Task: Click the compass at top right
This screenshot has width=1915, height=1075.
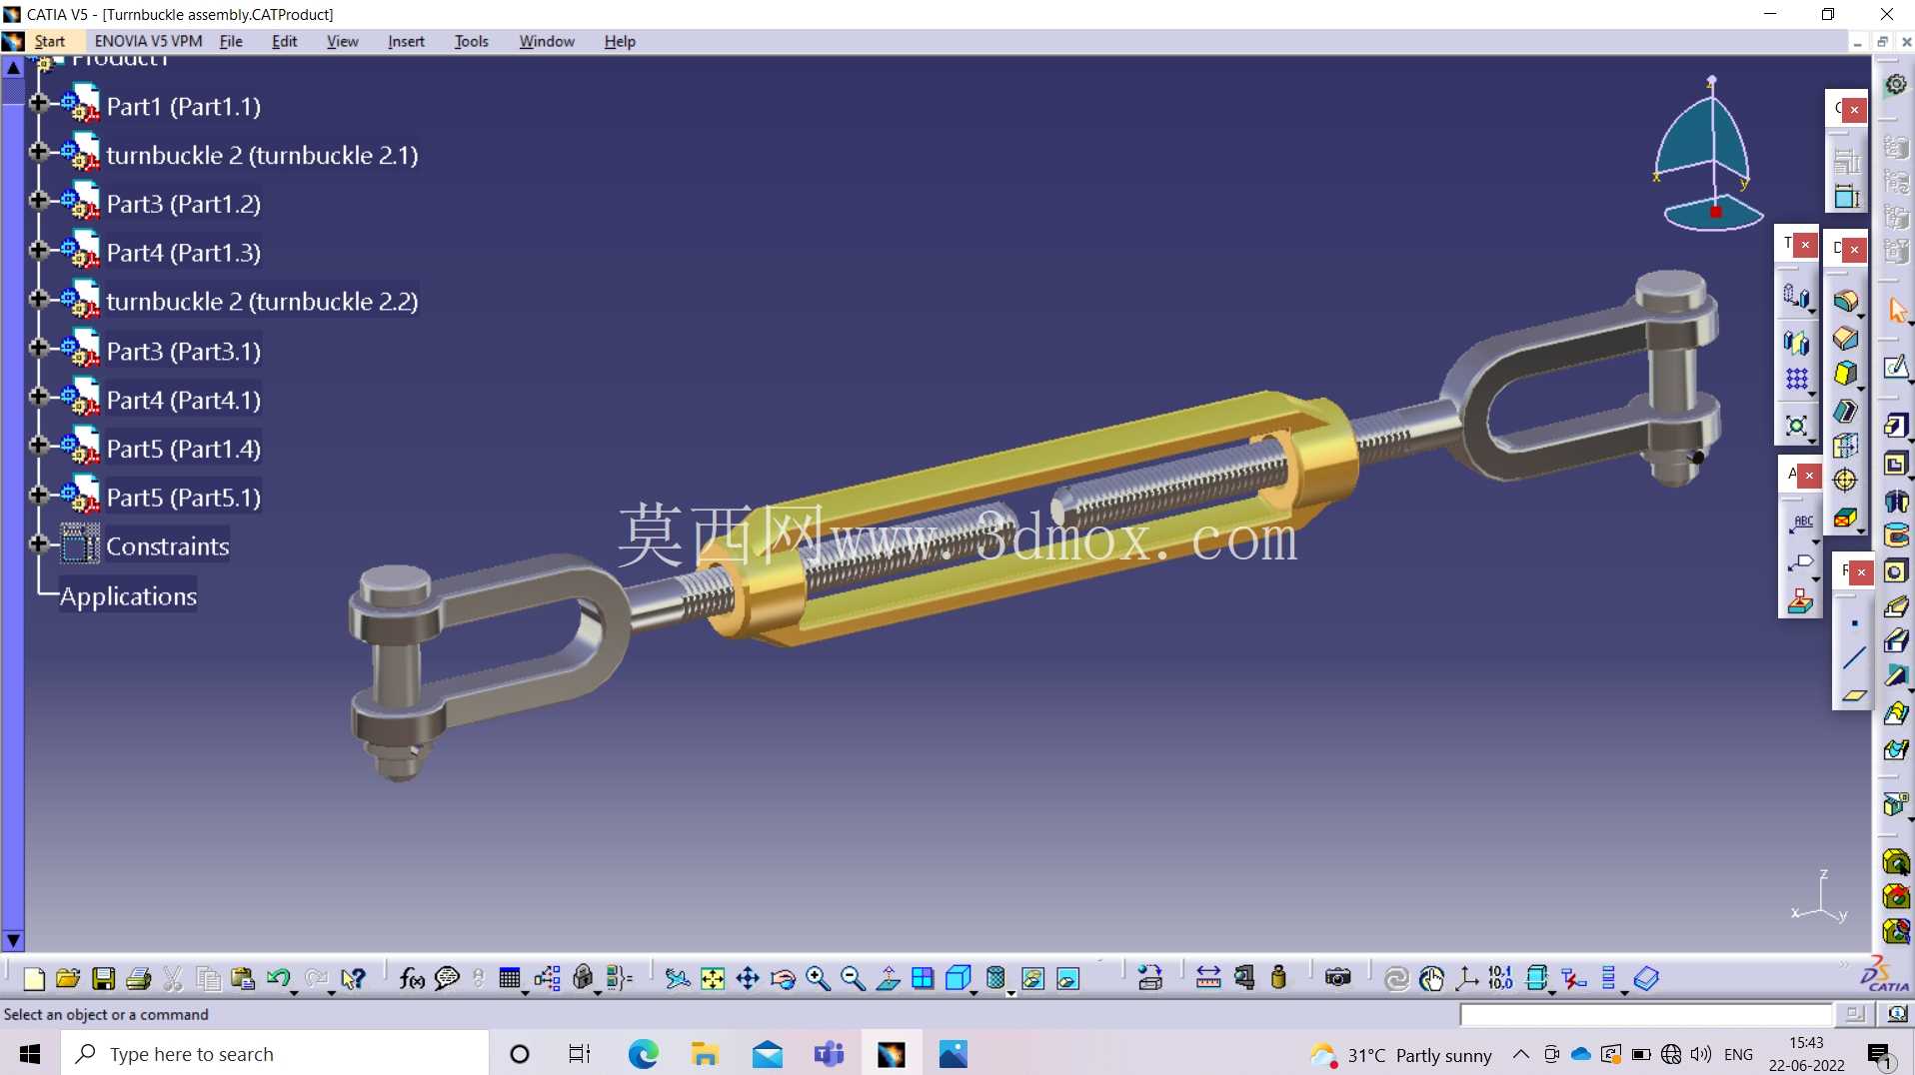Action: point(1709,152)
